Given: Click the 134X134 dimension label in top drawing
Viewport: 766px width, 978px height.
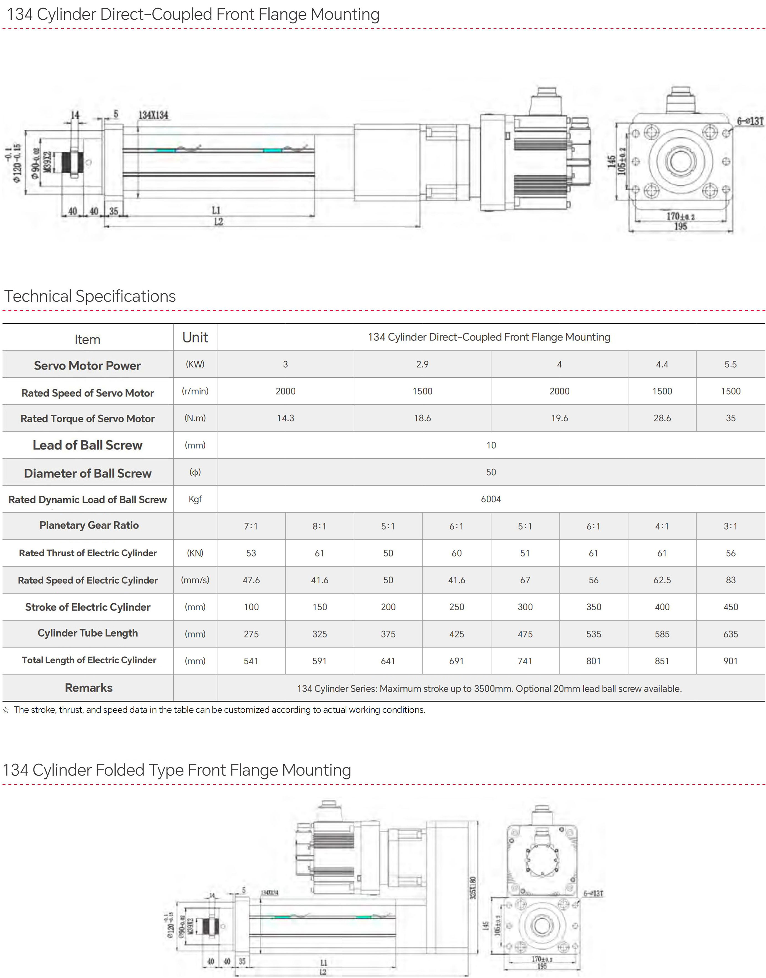Looking at the screenshot, I should [x=153, y=115].
